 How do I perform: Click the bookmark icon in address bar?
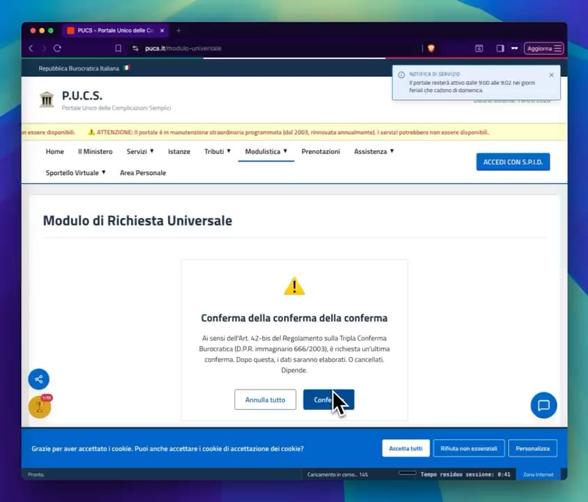pos(118,48)
